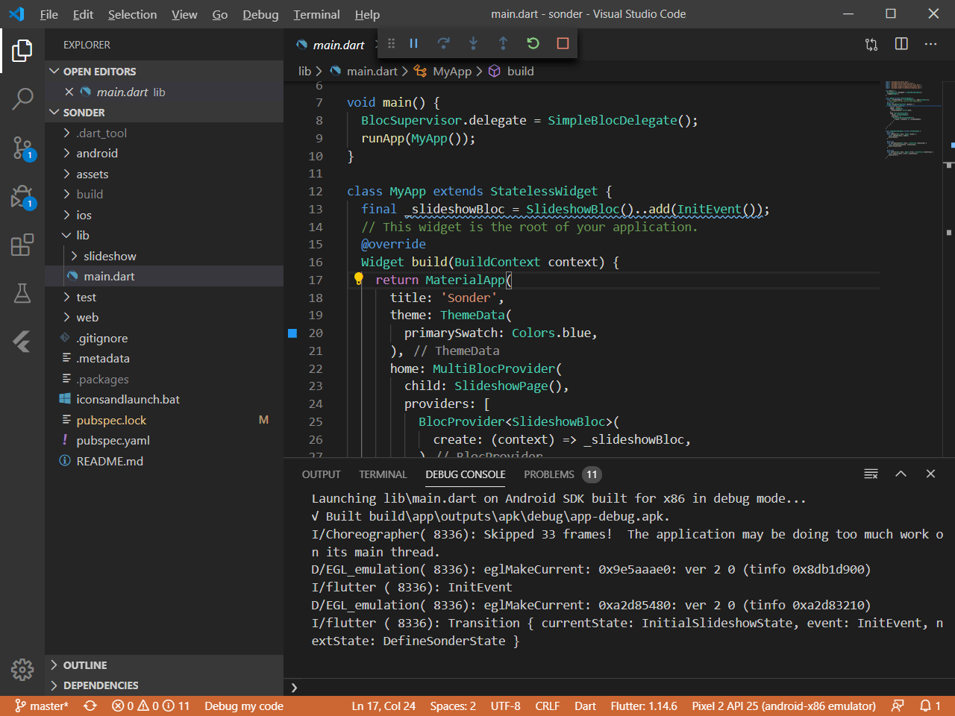The image size is (955, 716).
Task: Click the Step Into debug icon
Action: tap(473, 43)
